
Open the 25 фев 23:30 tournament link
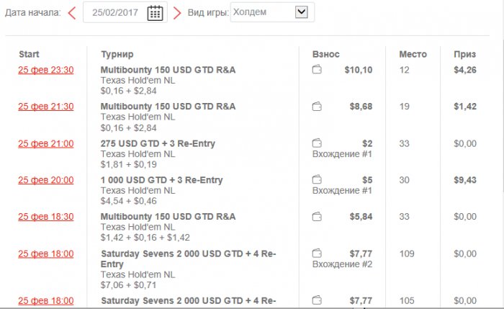point(46,70)
